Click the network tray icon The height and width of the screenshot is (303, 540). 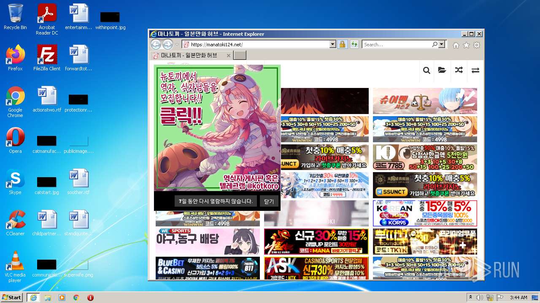[490, 297]
